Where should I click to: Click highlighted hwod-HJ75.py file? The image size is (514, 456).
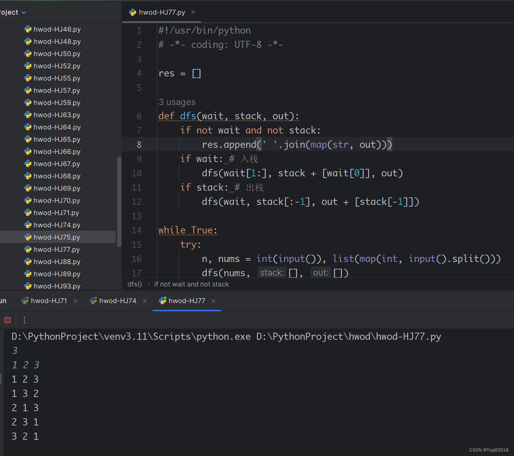pos(57,237)
